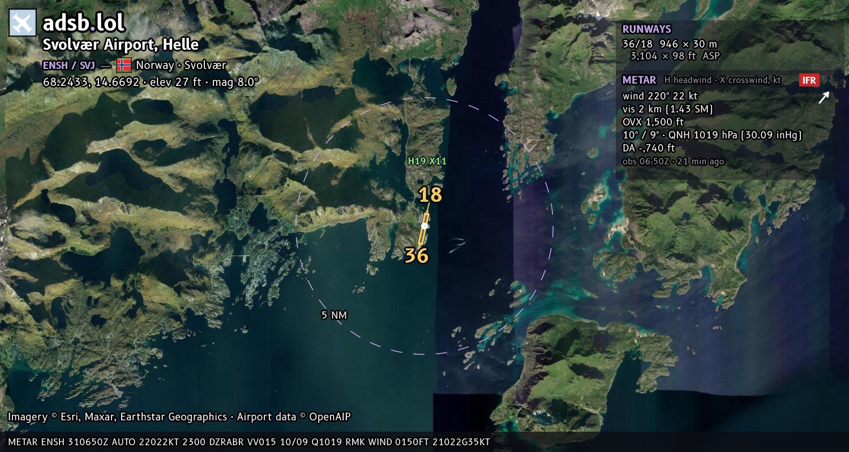Click the raw METAR ENSH string at bottom
Viewport: 849px width, 452px height.
click(x=249, y=442)
